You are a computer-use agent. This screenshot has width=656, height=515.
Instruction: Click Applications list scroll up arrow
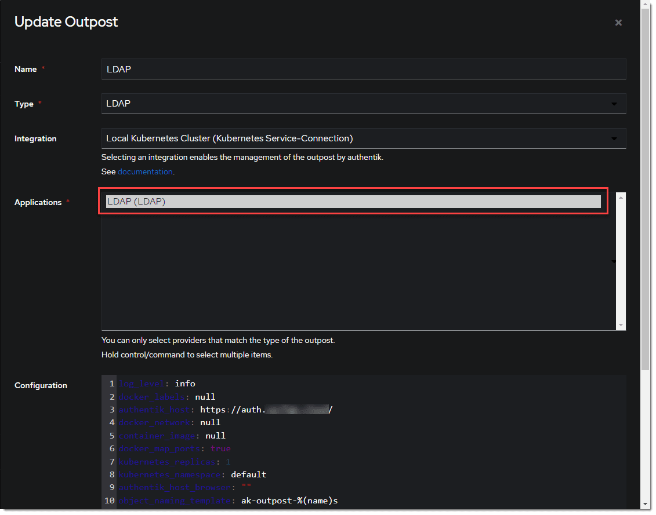click(x=621, y=198)
